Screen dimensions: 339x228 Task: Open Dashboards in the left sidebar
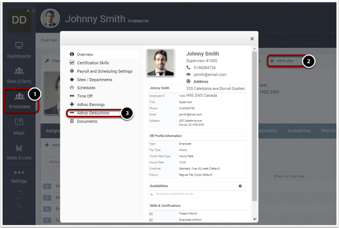coord(19,51)
